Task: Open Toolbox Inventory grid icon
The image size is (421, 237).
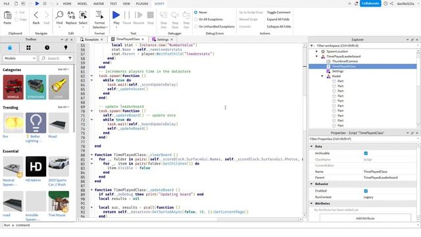Action: click(x=28, y=47)
